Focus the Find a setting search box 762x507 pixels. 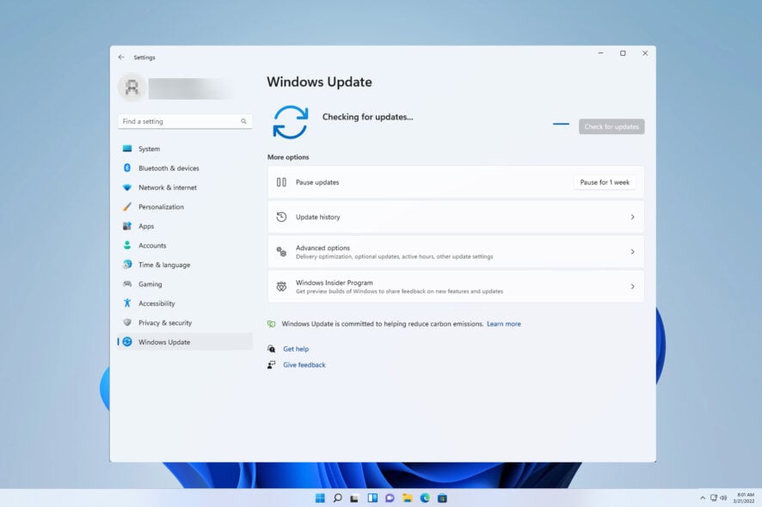185,121
